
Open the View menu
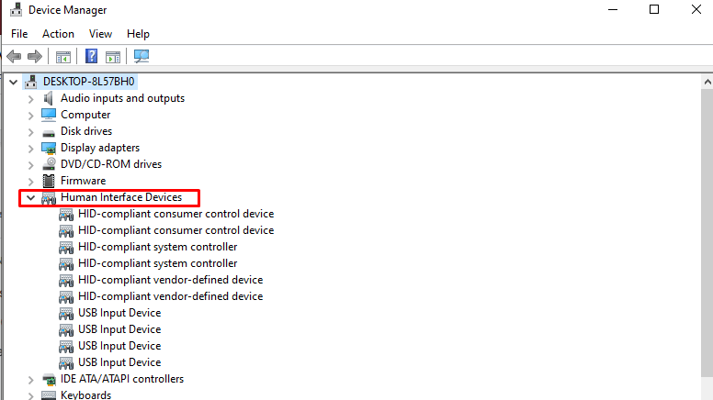(x=101, y=34)
